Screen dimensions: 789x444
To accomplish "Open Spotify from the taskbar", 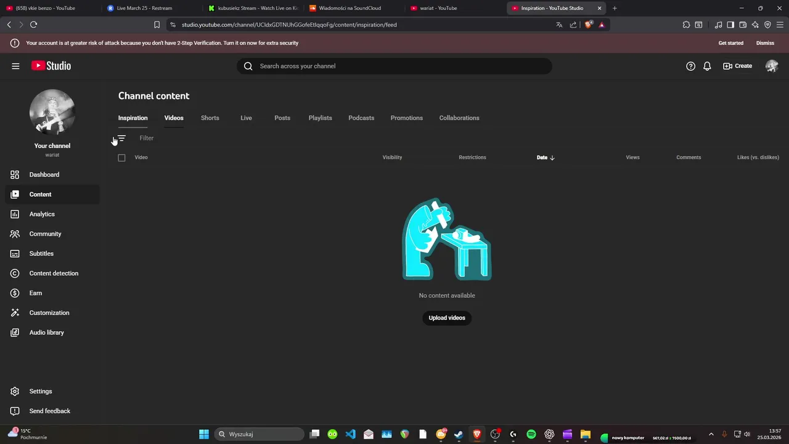I will pyautogui.click(x=531, y=434).
